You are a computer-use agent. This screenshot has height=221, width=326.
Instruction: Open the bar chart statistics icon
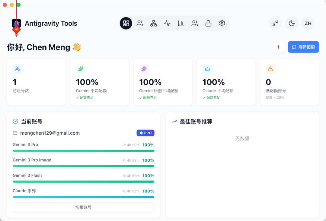pos(181,23)
